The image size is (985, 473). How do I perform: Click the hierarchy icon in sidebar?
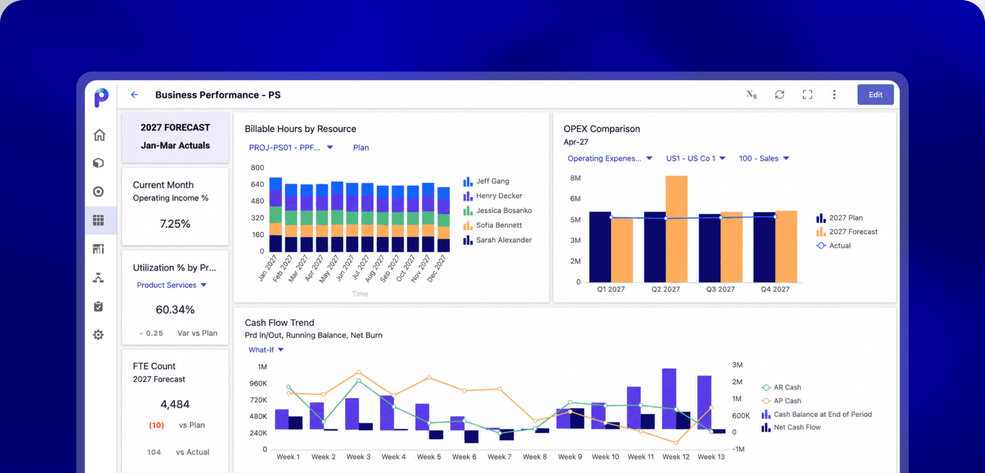click(98, 278)
